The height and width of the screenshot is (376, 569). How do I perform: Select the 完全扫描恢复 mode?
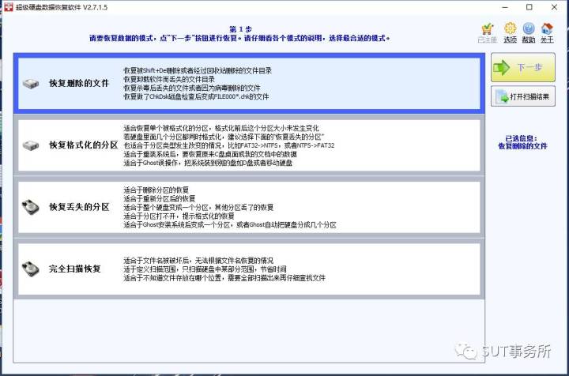[x=249, y=269]
